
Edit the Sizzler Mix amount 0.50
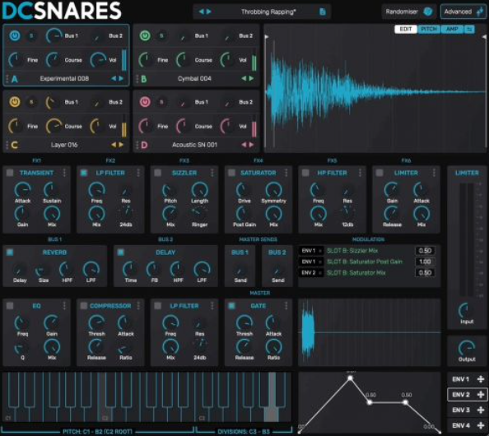click(425, 251)
